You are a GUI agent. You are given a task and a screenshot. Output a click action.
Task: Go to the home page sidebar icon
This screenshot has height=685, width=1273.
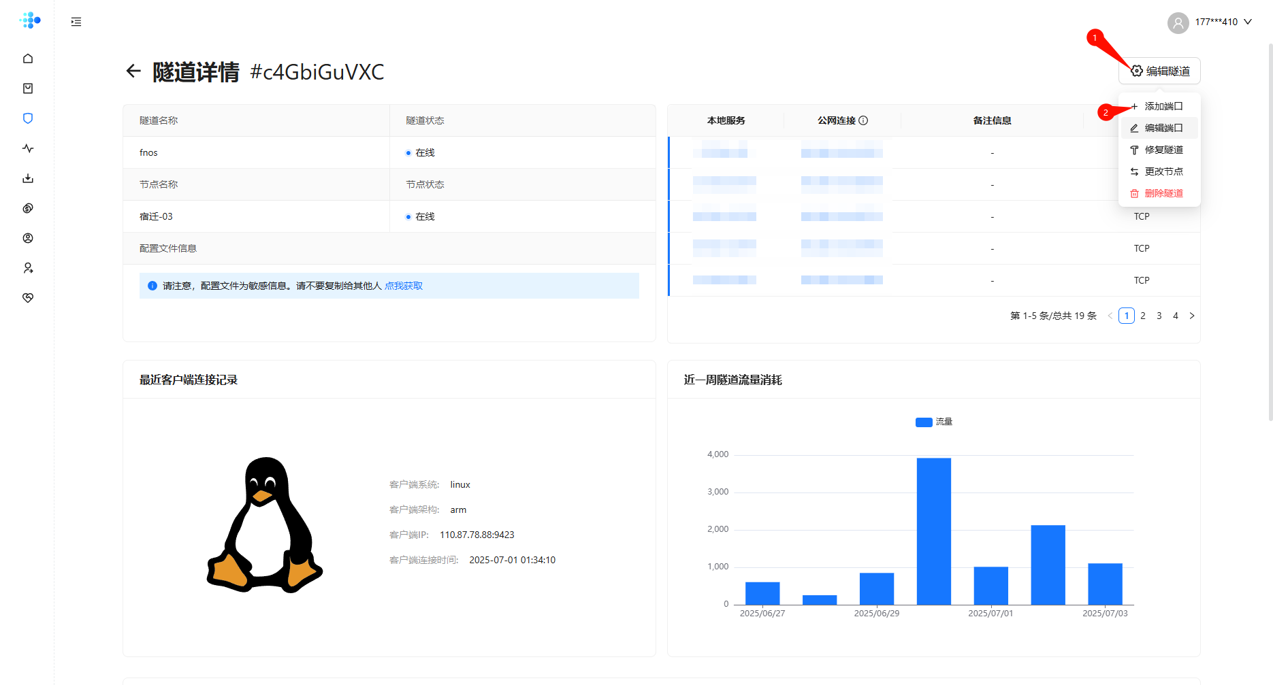point(28,59)
